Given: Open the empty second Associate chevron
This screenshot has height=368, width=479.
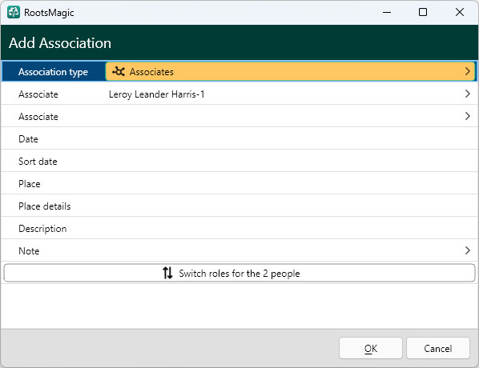Looking at the screenshot, I should 467,116.
